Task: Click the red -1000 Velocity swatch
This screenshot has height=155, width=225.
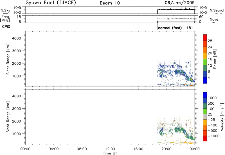Action: (x=205, y=138)
